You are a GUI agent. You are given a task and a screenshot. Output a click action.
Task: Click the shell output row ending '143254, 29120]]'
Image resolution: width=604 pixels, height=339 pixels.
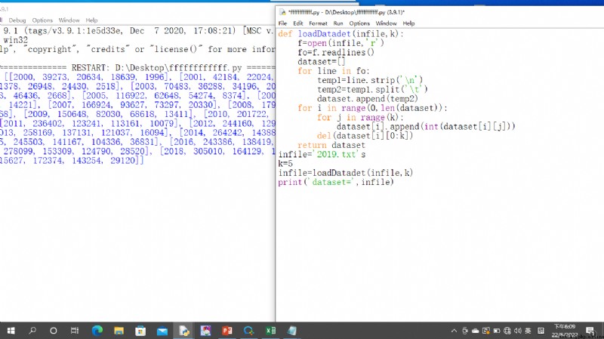tap(72, 160)
